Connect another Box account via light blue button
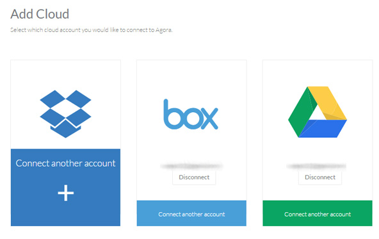 191,213
